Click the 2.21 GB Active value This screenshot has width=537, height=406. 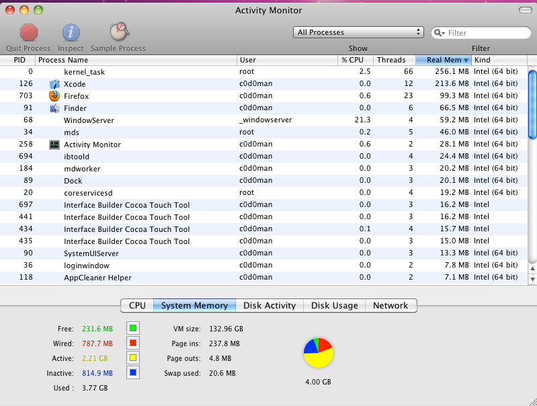tap(95, 358)
